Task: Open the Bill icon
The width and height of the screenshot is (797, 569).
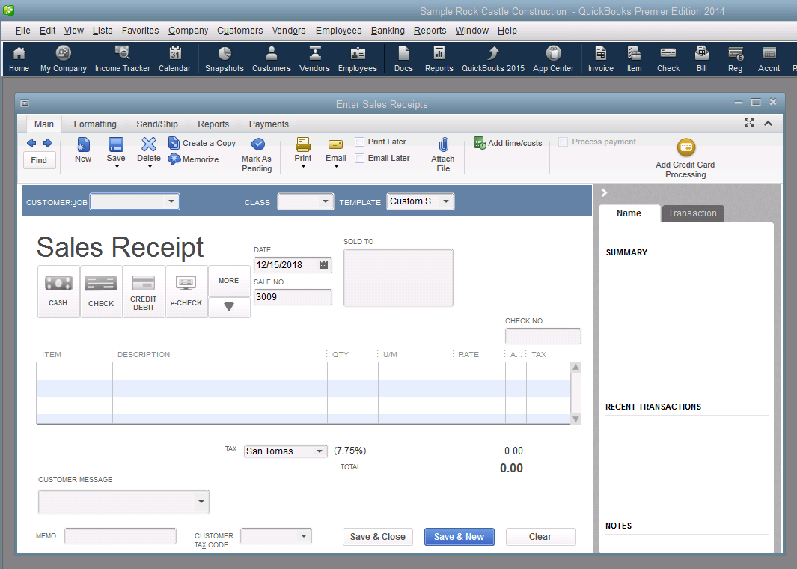Action: coord(702,59)
